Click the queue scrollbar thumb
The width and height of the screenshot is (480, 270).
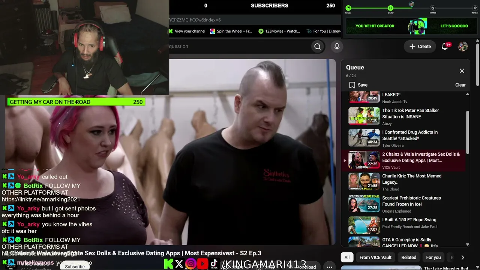467,132
